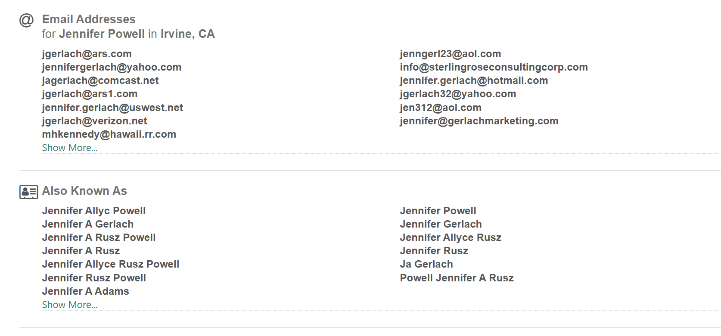The image size is (721, 336).
Task: Click alias Powell Jennifer A Rusz
Action: click(x=457, y=278)
